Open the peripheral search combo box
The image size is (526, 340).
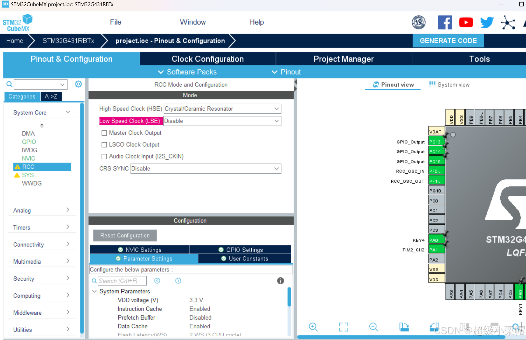point(41,84)
